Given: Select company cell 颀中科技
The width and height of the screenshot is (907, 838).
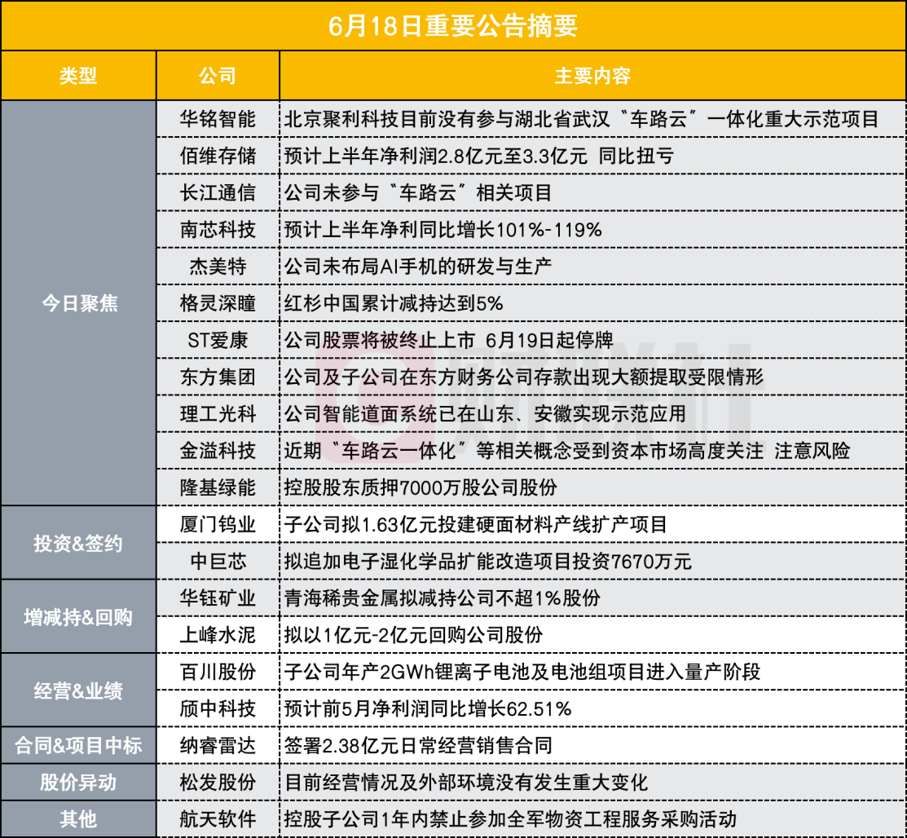Looking at the screenshot, I should (x=218, y=708).
